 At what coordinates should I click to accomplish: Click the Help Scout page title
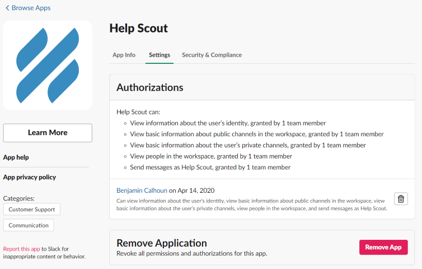[138, 28]
